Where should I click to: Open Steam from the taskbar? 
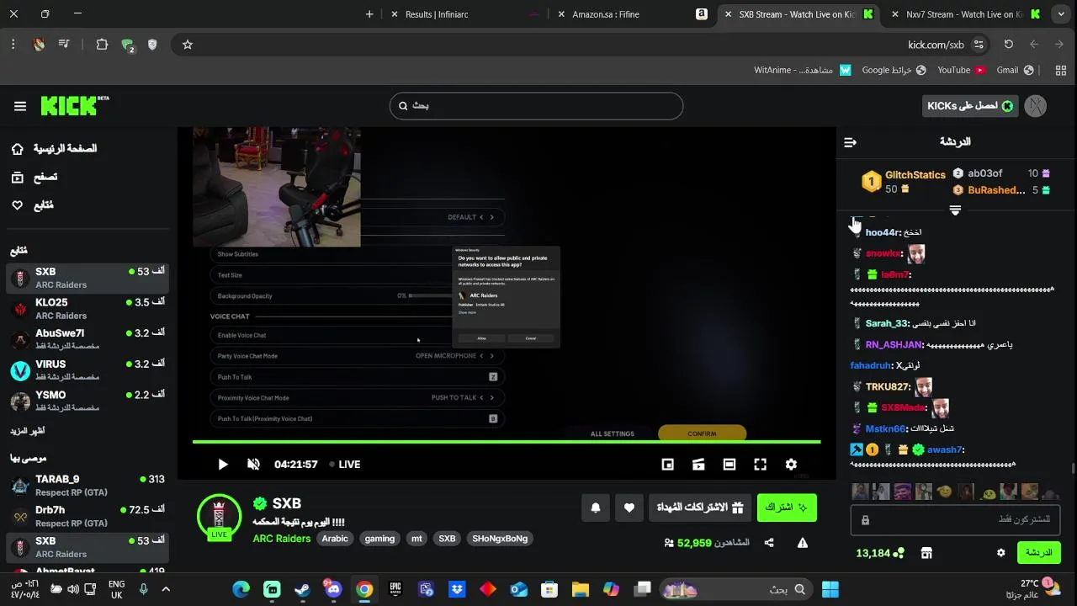tap(303, 589)
